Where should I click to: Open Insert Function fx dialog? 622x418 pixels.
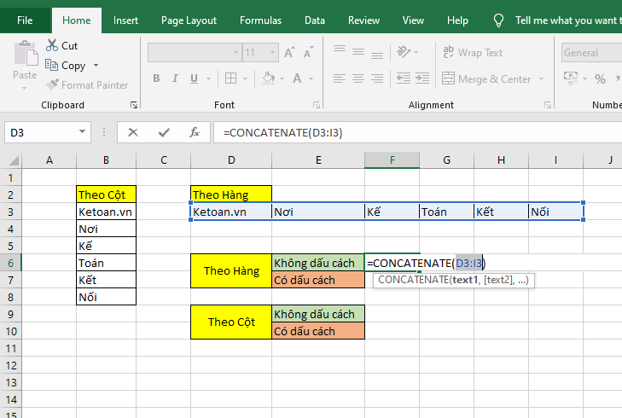click(195, 132)
